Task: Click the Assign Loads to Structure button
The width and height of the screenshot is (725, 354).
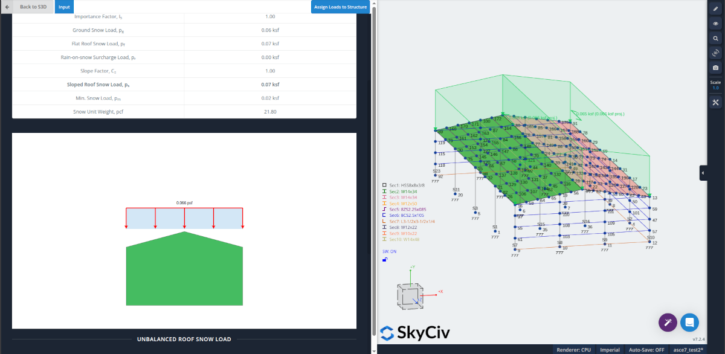Action: click(340, 7)
